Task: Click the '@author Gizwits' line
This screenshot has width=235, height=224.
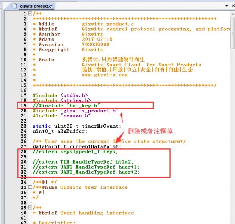Action: 68,34
